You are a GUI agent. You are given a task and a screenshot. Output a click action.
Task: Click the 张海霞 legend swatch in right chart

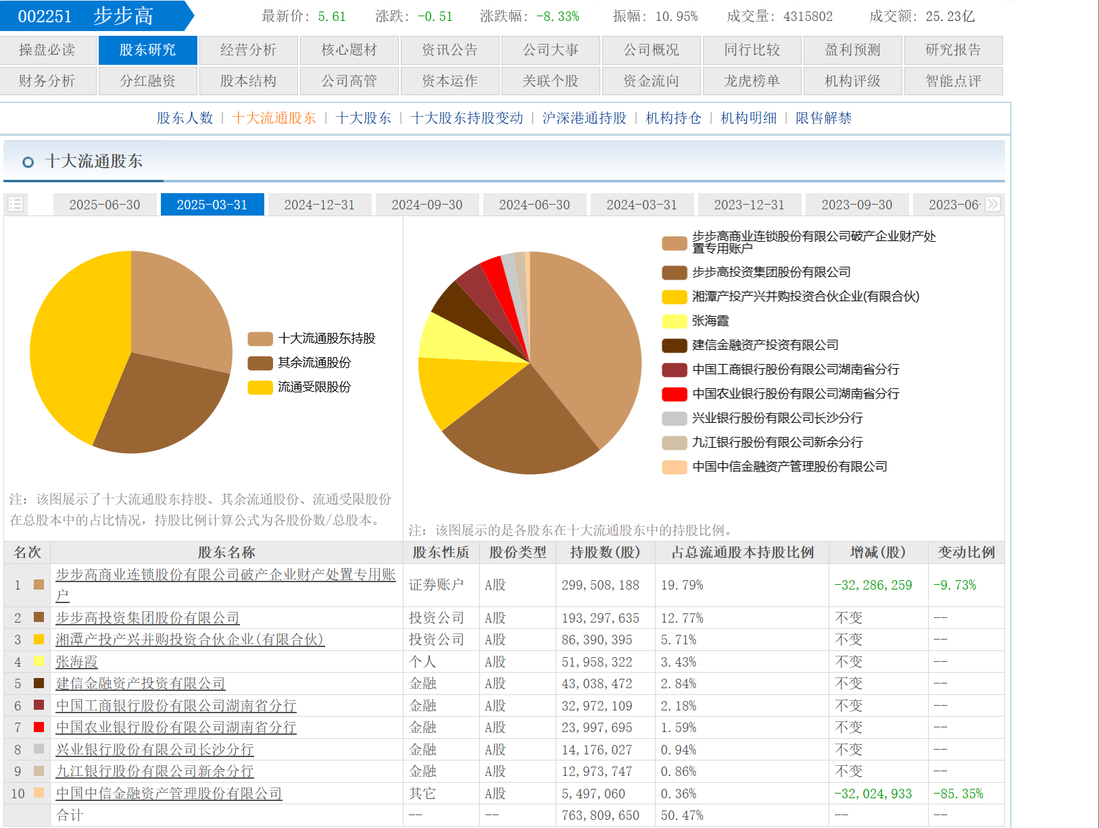[675, 321]
